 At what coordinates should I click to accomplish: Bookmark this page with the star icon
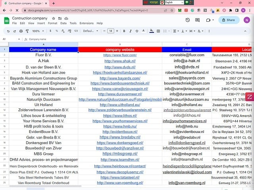point(172,10)
